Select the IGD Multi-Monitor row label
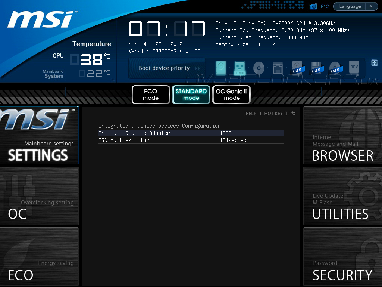The image size is (382, 287). coord(124,140)
